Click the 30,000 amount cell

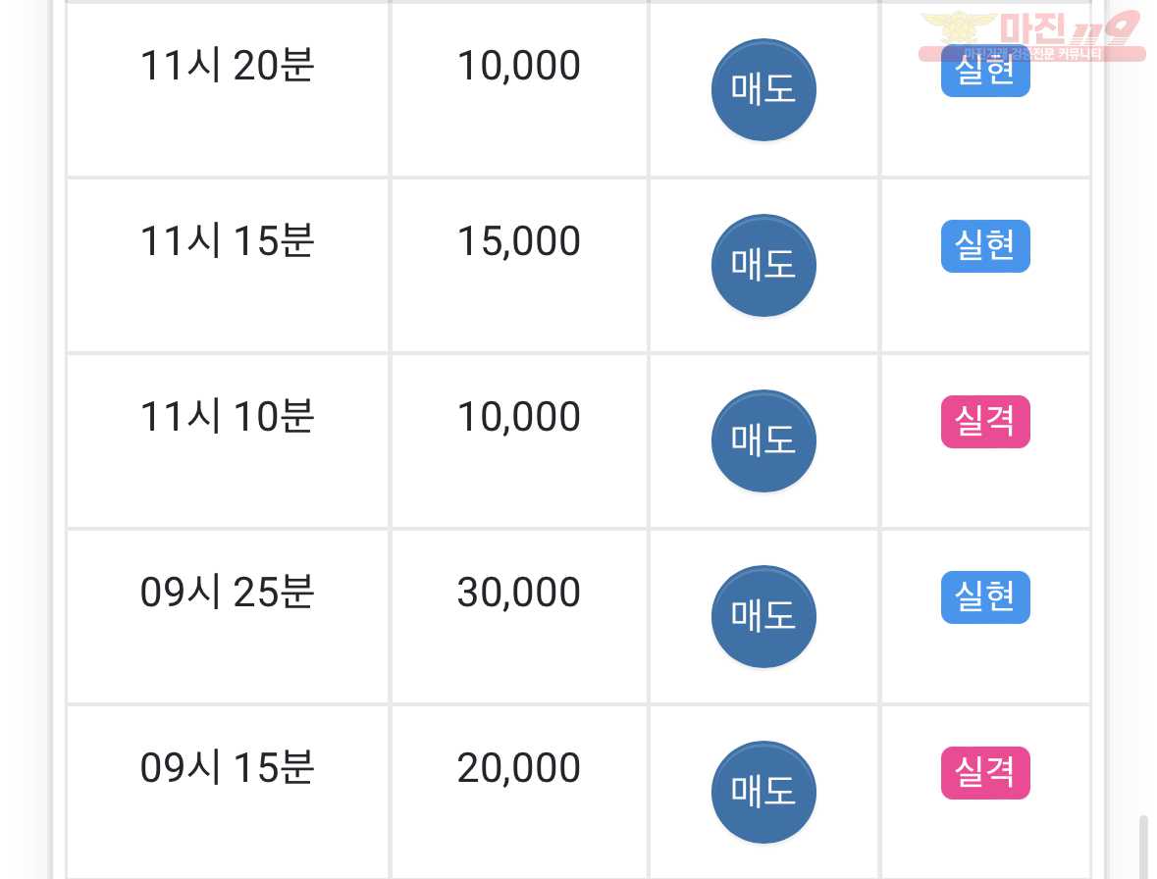coord(519,616)
